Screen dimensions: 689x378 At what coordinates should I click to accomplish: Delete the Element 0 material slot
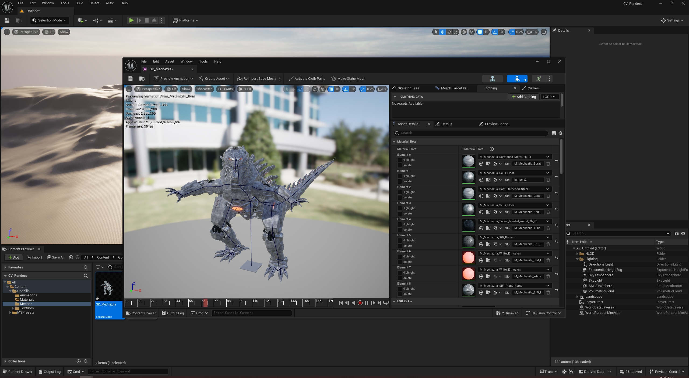548,164
